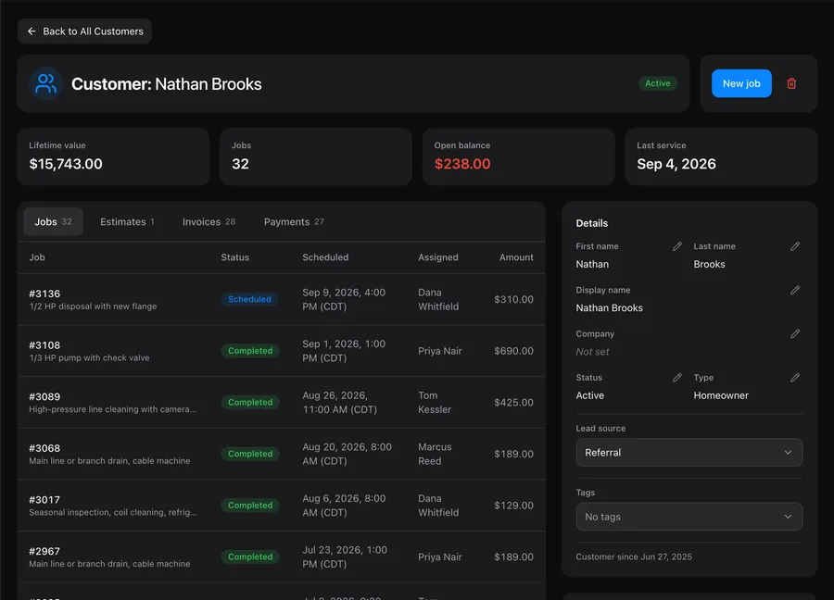This screenshot has height=600, width=834.
Task: Open the Tags dropdown showing No tags
Action: (x=689, y=517)
